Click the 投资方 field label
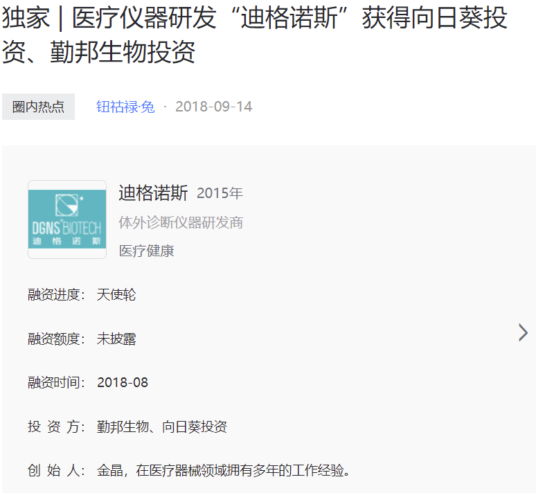Viewport: 536px width, 493px height. (56, 427)
